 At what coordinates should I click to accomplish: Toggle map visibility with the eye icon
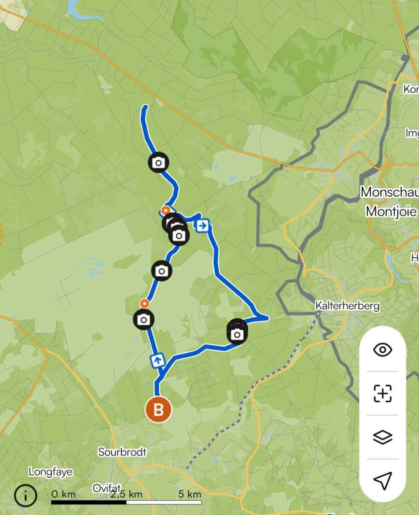pyautogui.click(x=383, y=349)
